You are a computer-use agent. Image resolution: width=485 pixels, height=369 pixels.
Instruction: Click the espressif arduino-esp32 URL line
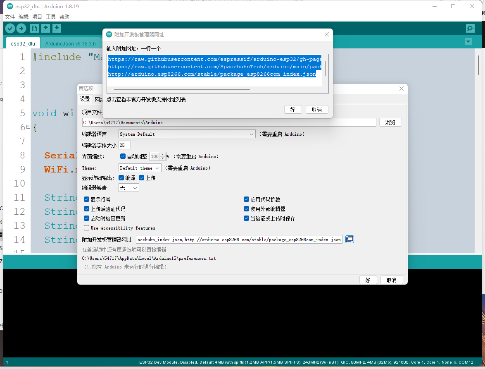pyautogui.click(x=215, y=59)
